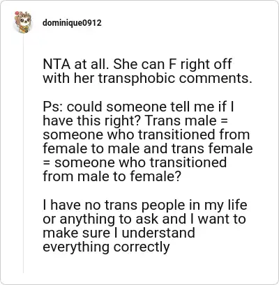Image resolution: width=279 pixels, height=285 pixels.
Task: Click the line 'female to male and trans female'
Action: click(148, 148)
